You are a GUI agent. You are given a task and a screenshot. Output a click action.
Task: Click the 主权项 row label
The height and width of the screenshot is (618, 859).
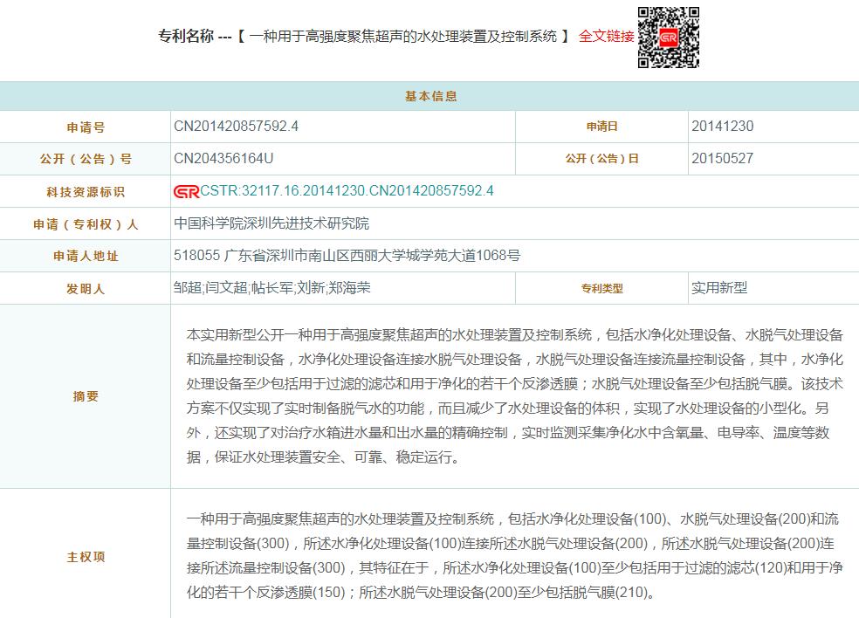86,557
